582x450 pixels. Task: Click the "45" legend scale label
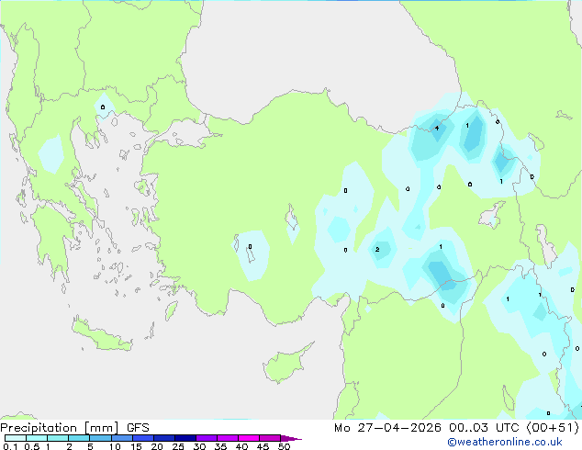(263, 446)
